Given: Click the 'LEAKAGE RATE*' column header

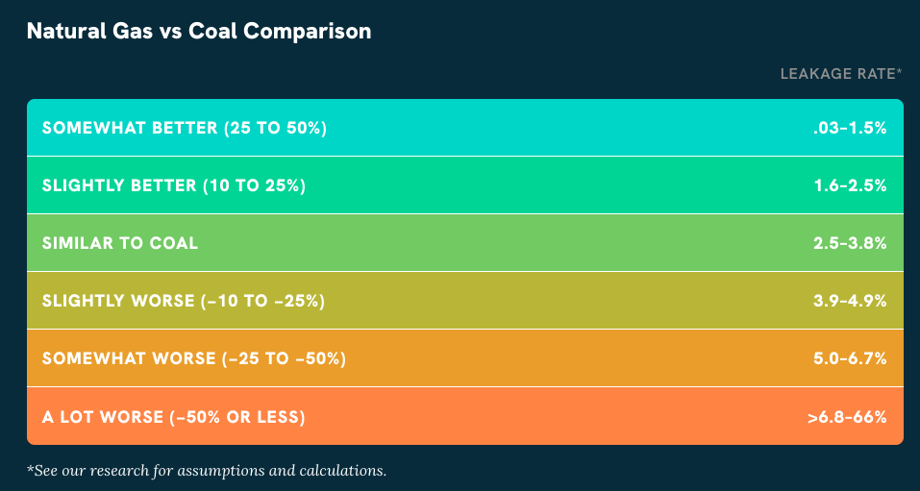Looking at the screenshot, I should (x=841, y=73).
